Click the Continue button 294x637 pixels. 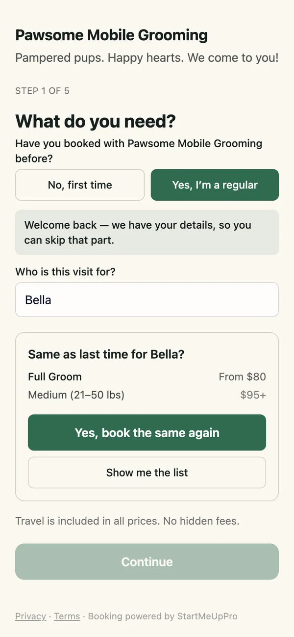147,562
